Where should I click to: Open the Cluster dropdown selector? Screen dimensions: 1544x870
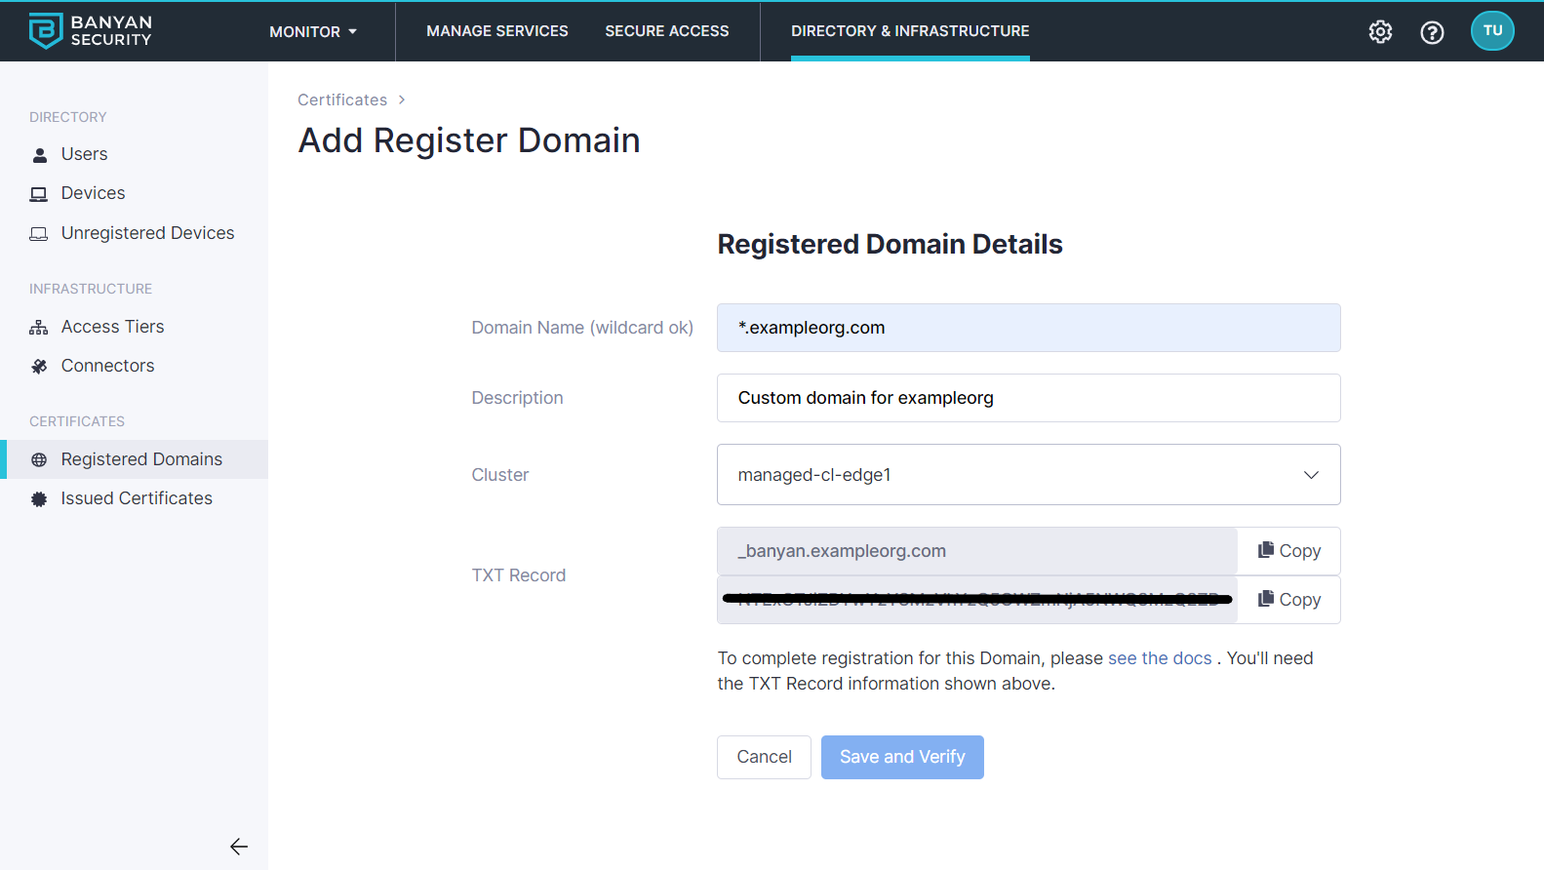point(1028,475)
